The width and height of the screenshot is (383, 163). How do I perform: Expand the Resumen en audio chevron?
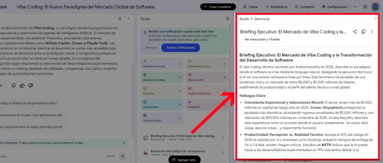coord(180,64)
